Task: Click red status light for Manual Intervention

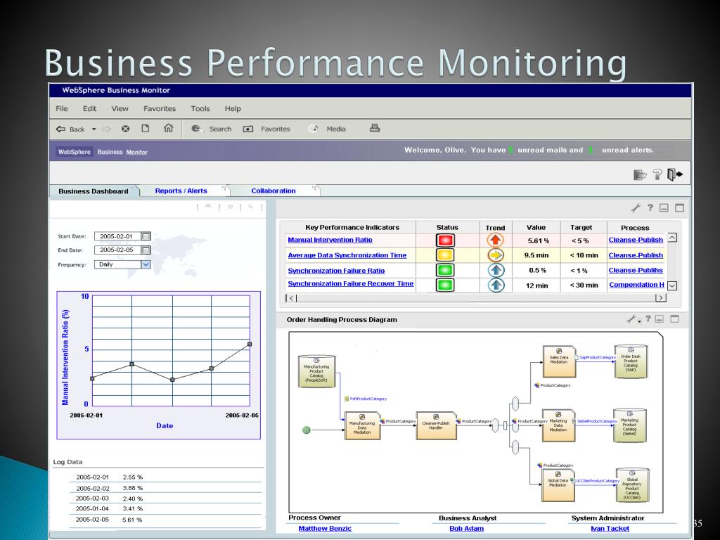Action: click(445, 240)
